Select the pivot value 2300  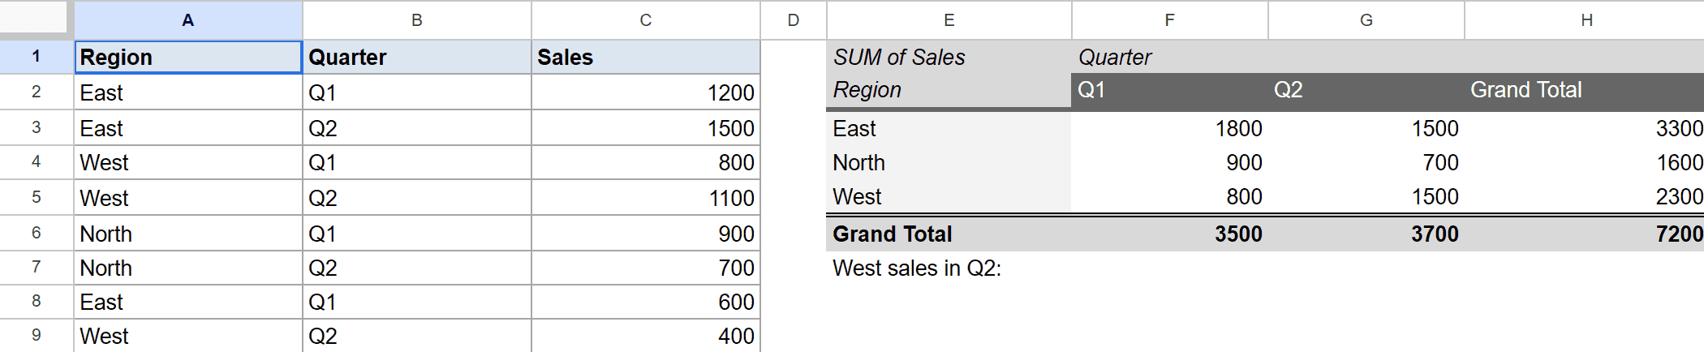[x=1585, y=196]
